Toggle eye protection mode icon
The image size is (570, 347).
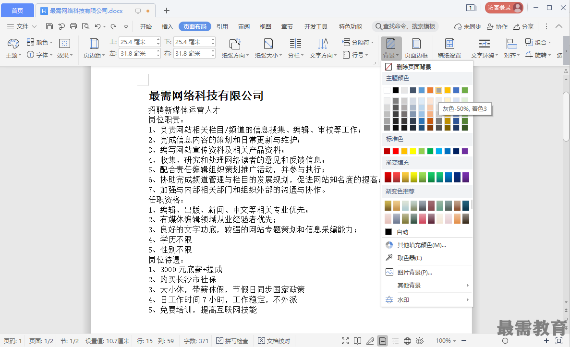(x=420, y=341)
